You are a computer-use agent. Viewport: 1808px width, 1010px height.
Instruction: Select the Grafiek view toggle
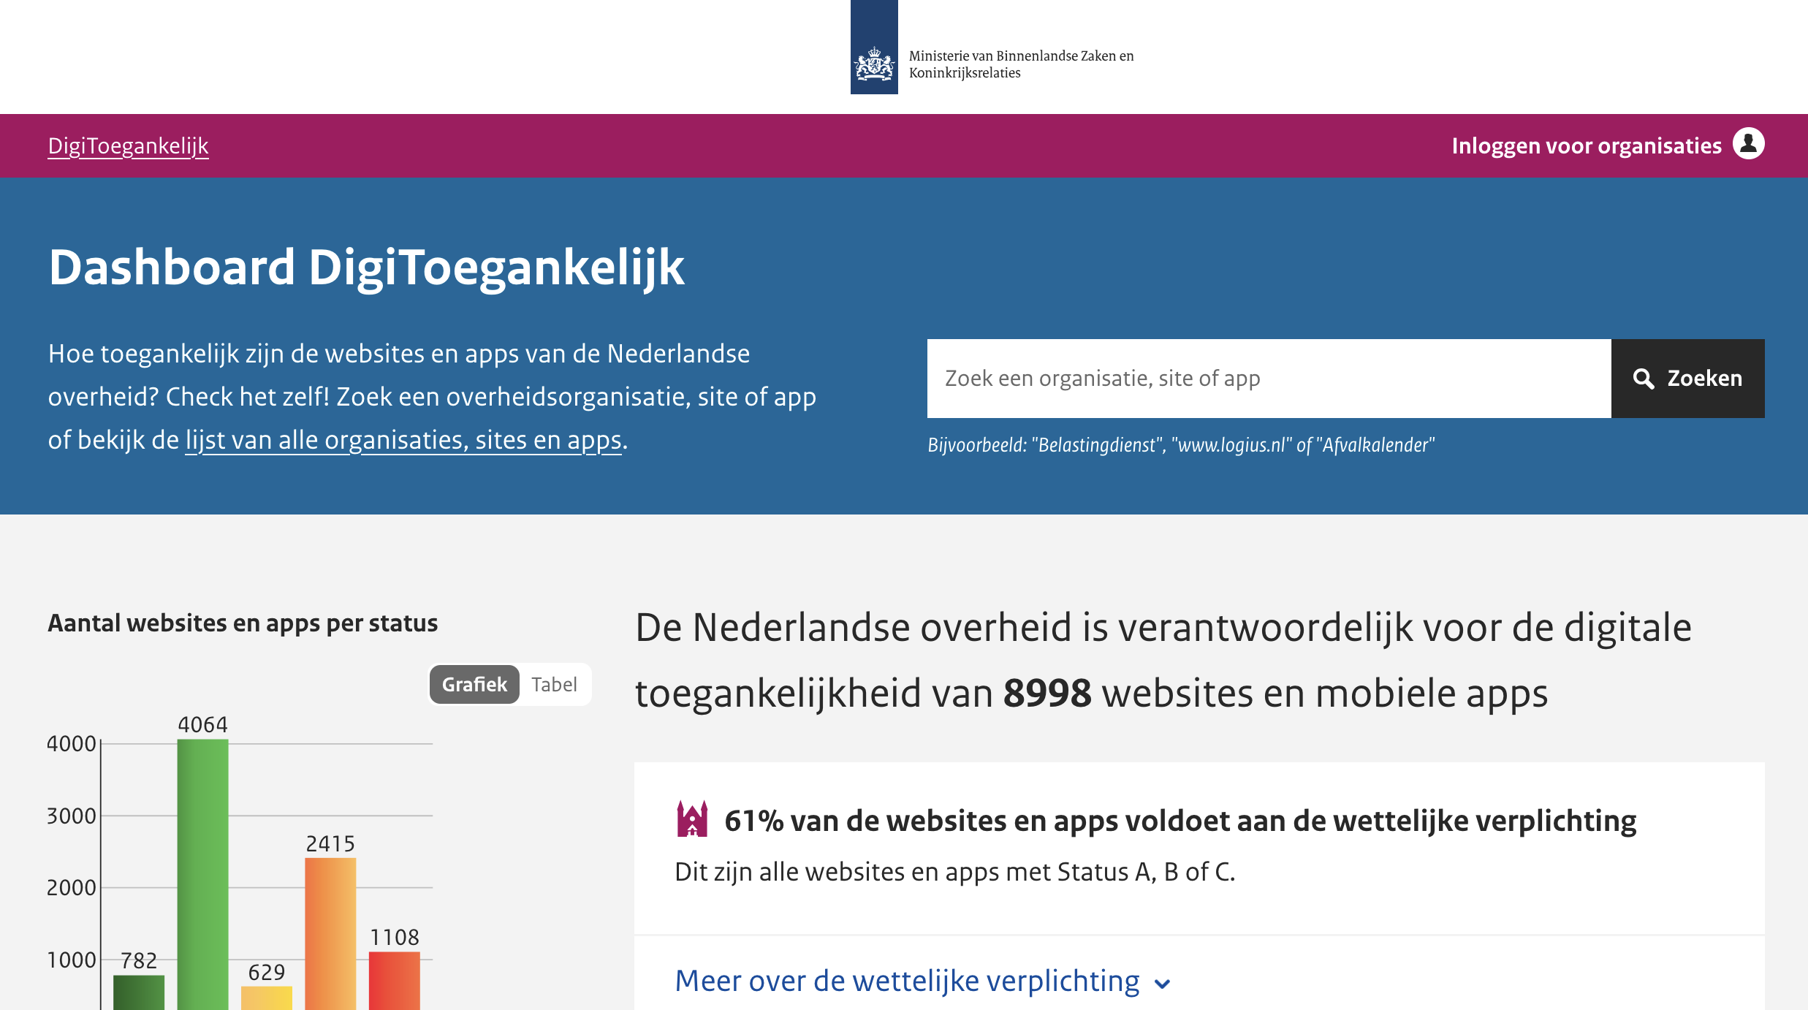474,684
